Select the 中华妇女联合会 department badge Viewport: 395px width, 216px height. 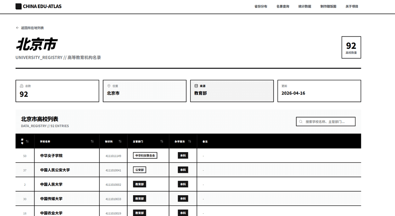(145, 155)
